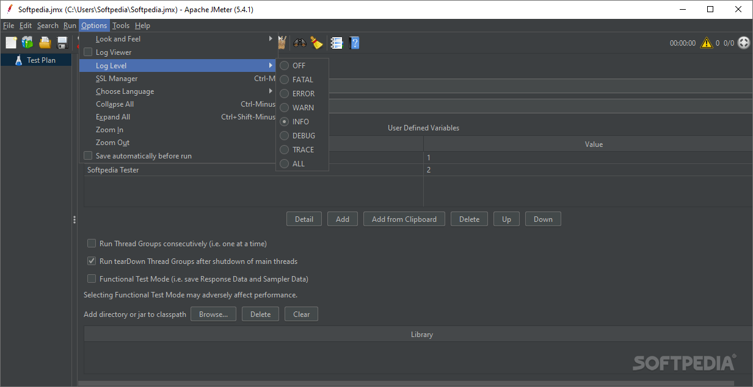The height and width of the screenshot is (387, 753).
Task: Click the Open file folder icon
Action: (x=45, y=43)
